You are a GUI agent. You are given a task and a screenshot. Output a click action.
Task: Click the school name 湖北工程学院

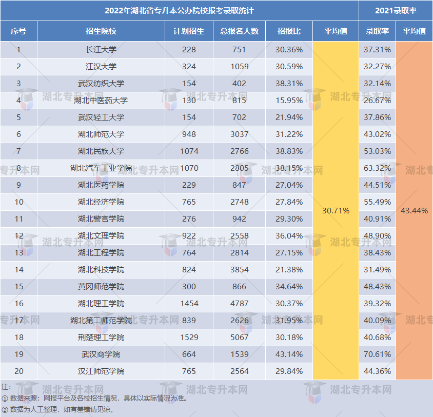pos(101,253)
